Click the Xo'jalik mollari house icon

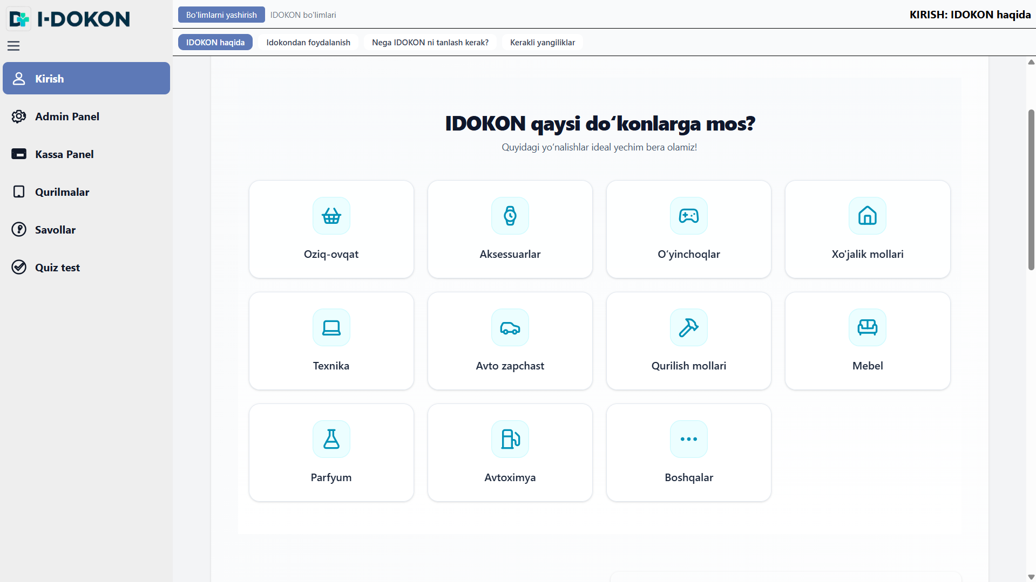tap(867, 216)
